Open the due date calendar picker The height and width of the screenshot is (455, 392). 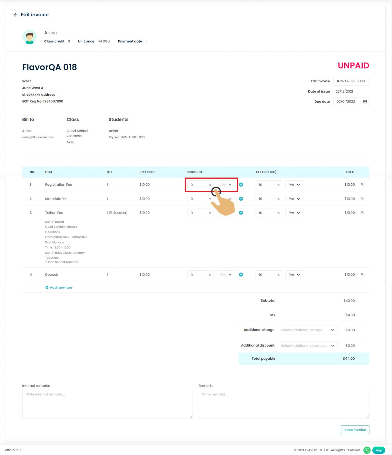coord(365,101)
